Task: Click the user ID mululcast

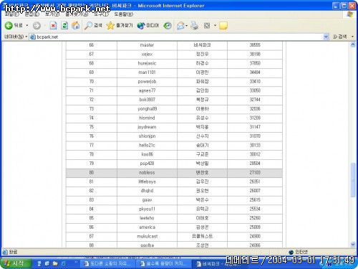Action: [x=147, y=236]
